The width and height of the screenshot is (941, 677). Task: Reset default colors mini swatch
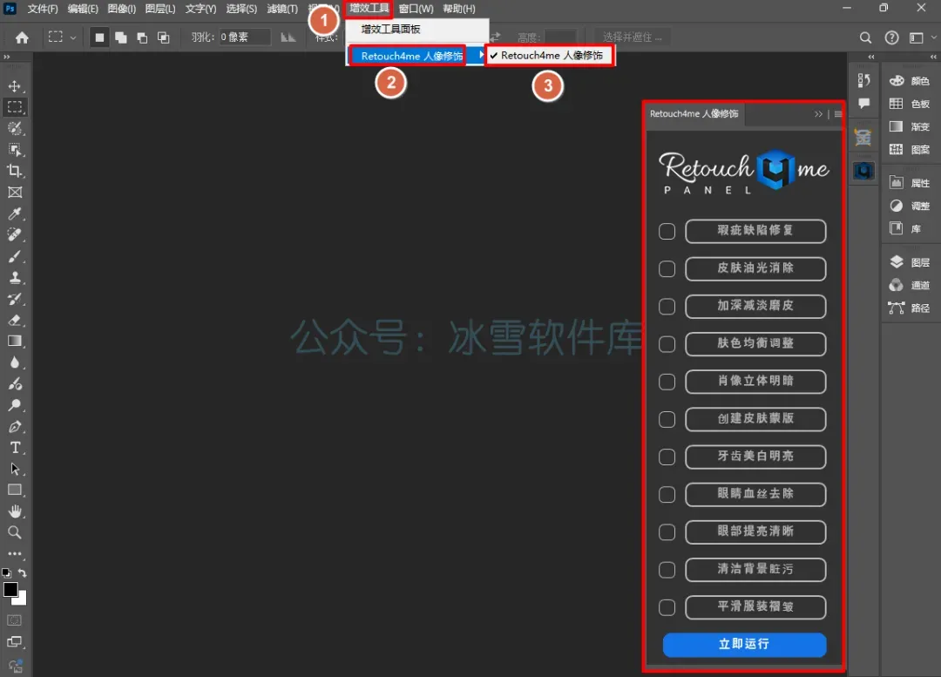click(7, 573)
